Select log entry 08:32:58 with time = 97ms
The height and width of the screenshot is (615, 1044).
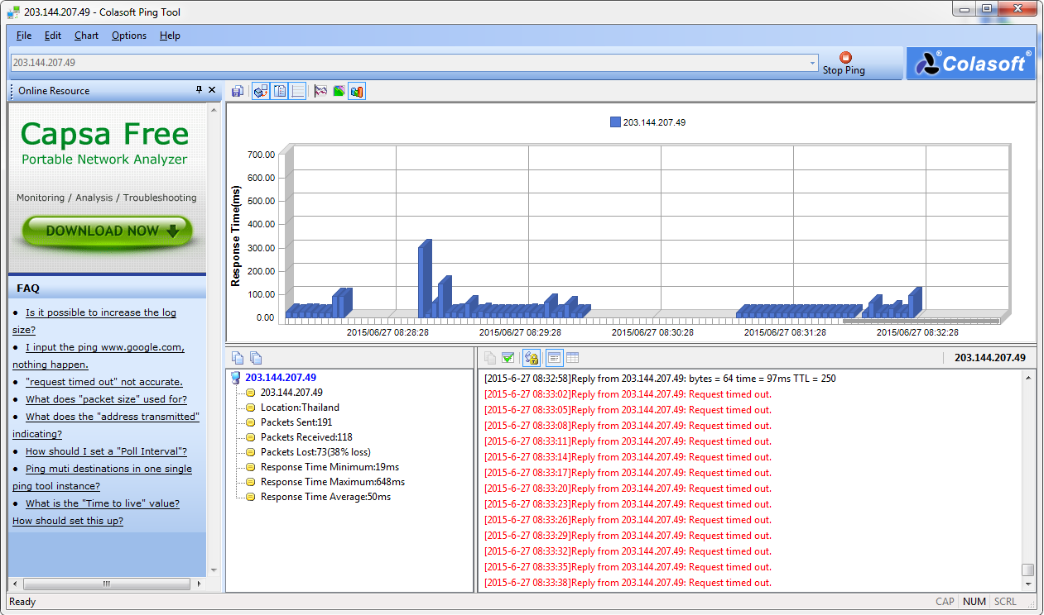point(660,379)
